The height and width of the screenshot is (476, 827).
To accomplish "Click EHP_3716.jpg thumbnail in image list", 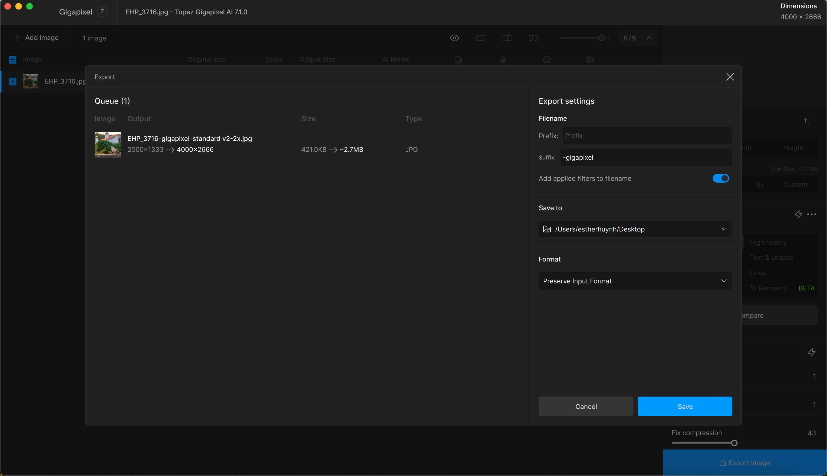I will point(30,81).
